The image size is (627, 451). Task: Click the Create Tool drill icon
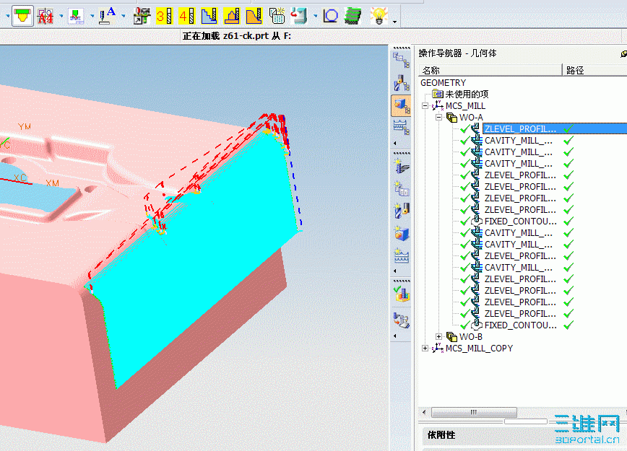[x=401, y=211]
